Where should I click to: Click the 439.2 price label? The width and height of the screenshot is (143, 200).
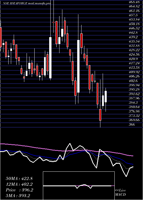133,37
